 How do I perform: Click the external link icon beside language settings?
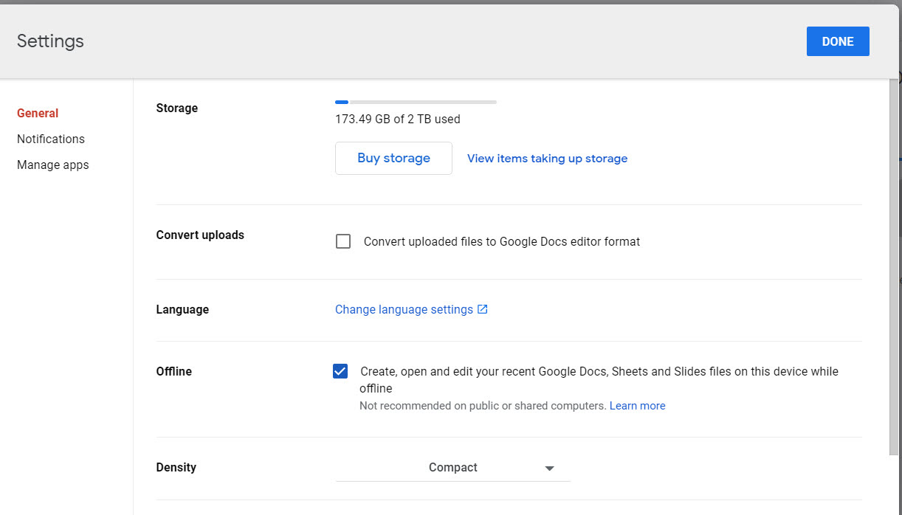click(x=483, y=309)
